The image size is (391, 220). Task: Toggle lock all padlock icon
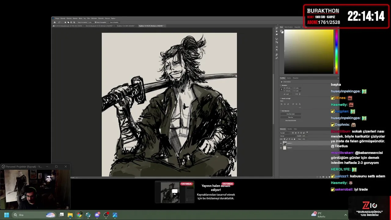coord(294,139)
